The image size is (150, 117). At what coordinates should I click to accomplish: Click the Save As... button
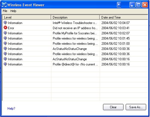click(x=136, y=107)
